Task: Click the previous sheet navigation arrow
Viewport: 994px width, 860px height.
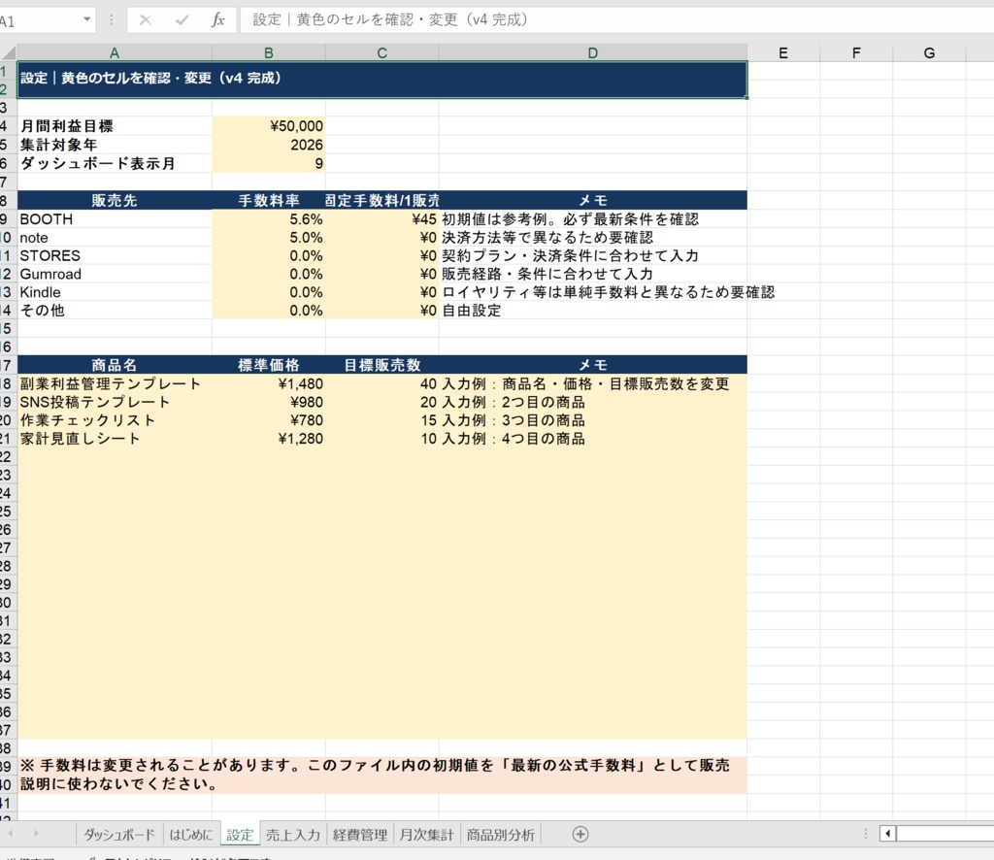Action: coord(11,834)
